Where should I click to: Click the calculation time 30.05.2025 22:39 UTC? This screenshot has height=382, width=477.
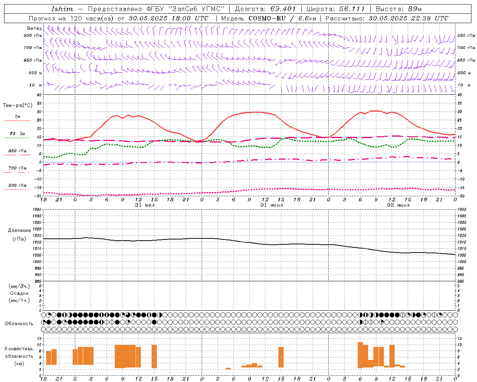[x=408, y=18]
